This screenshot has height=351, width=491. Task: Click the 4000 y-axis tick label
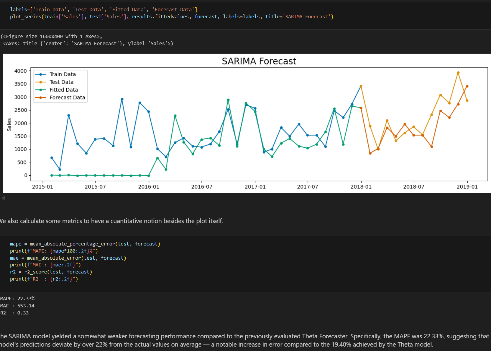pyautogui.click(x=20, y=71)
